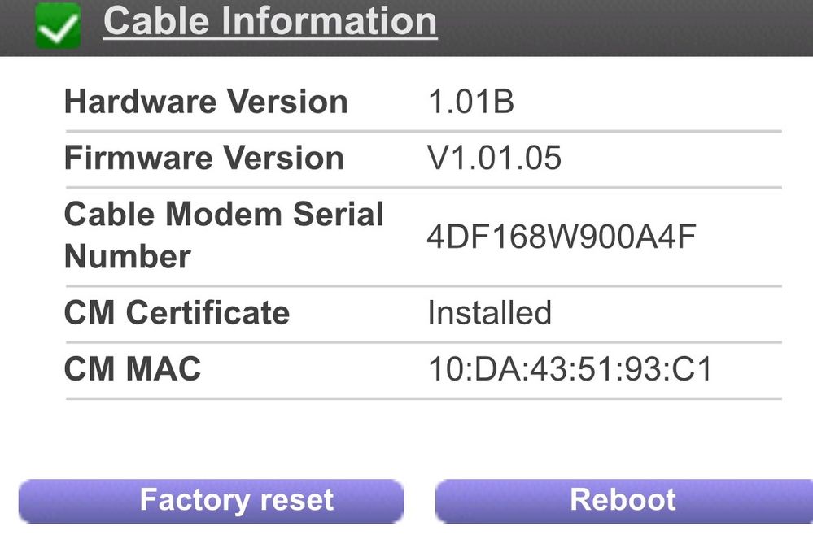Open the Cable Information heading link
Viewport: 813px width, 535px height.
270,22
